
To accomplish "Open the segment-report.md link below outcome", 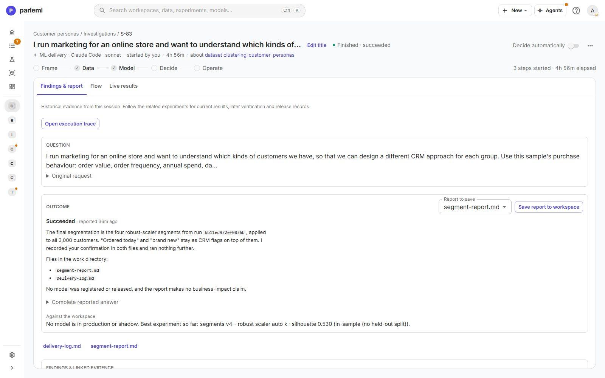I will click(114, 346).
